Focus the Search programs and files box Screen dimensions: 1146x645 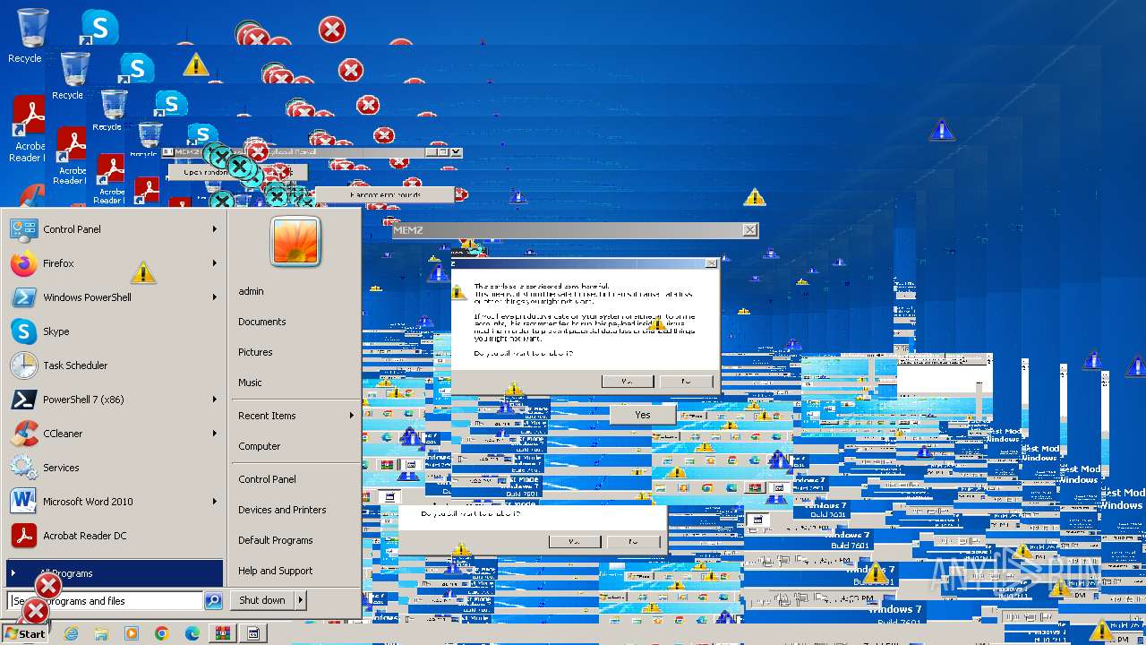click(106, 601)
